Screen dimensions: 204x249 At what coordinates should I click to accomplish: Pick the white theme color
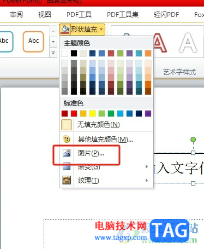coord(64,53)
